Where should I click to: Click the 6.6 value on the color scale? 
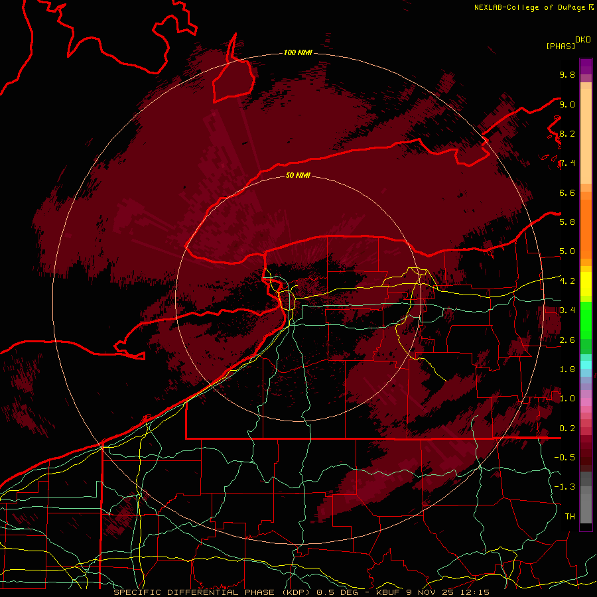click(567, 192)
